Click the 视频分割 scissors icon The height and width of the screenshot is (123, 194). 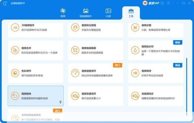tap(135, 27)
